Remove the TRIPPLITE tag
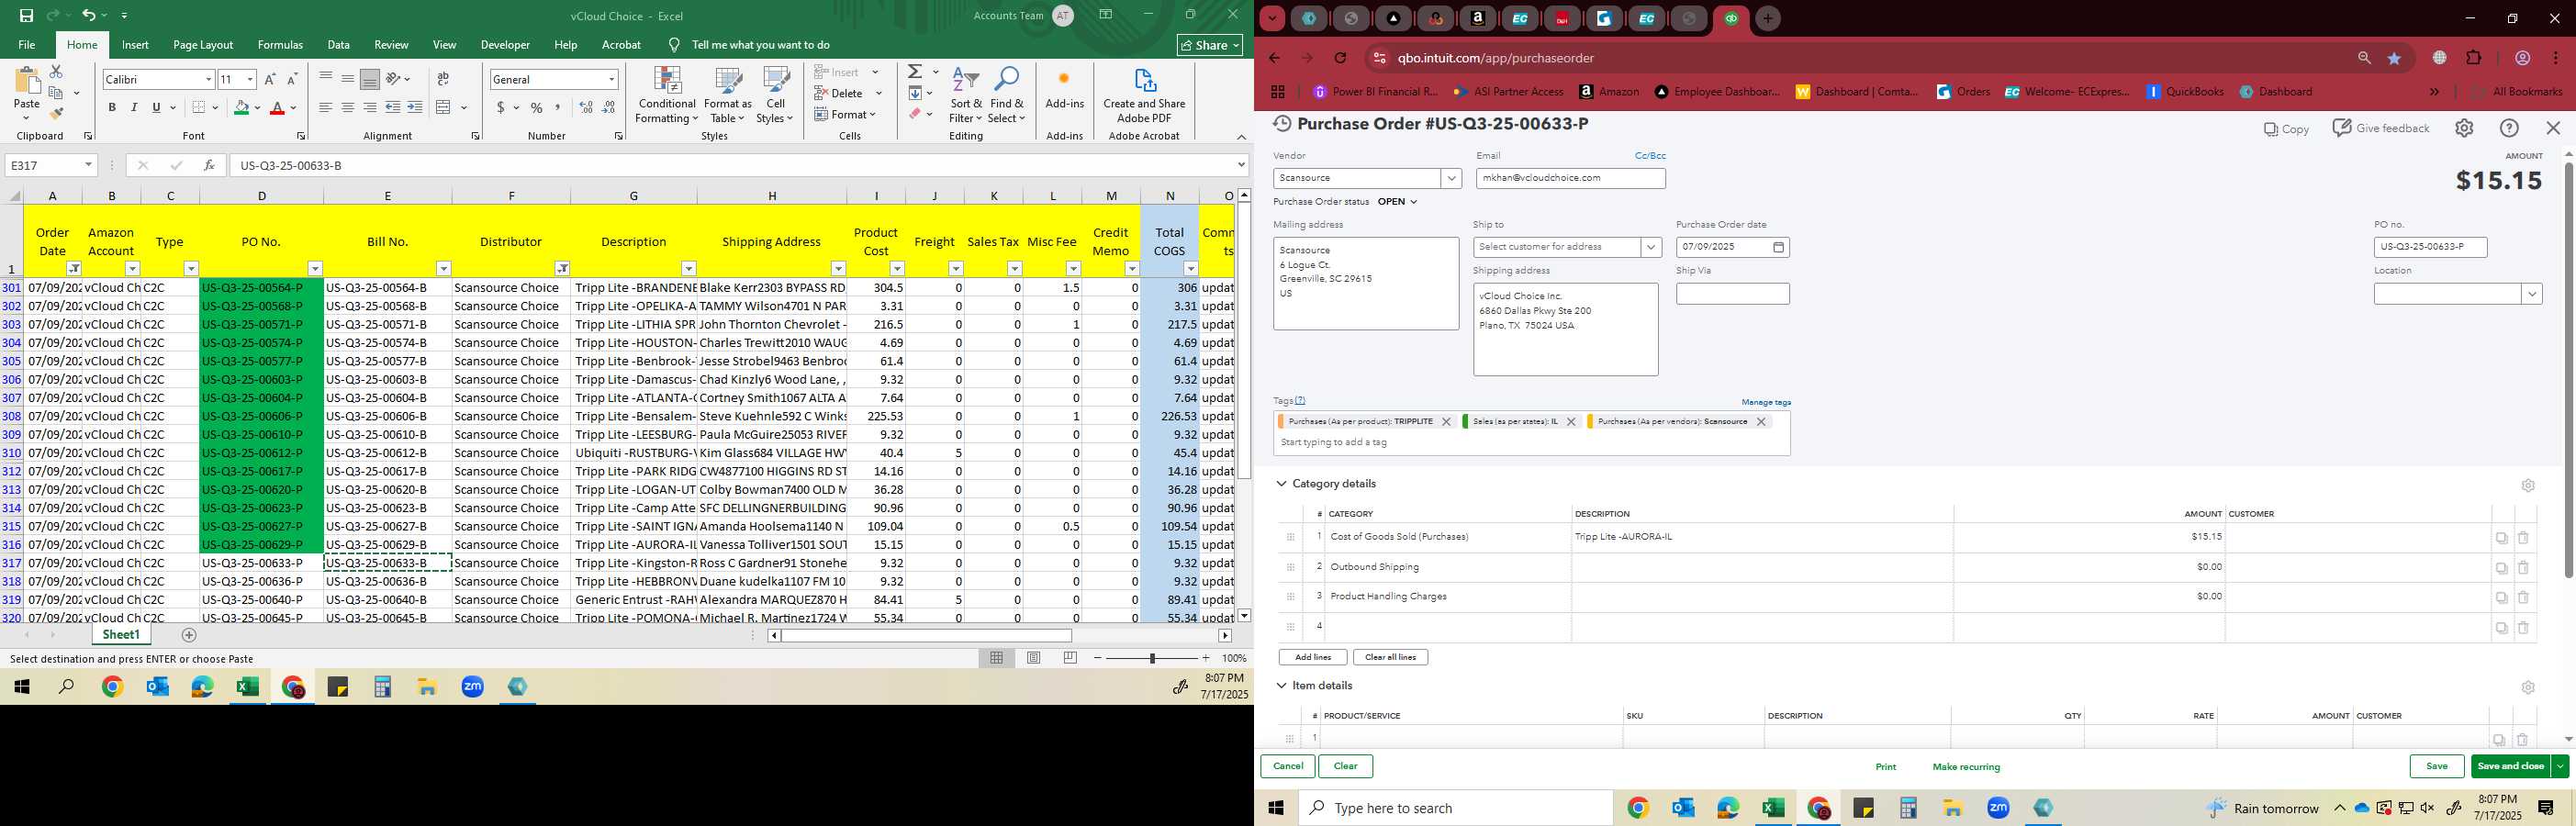Viewport: 2576px width, 826px height. pyautogui.click(x=1446, y=422)
